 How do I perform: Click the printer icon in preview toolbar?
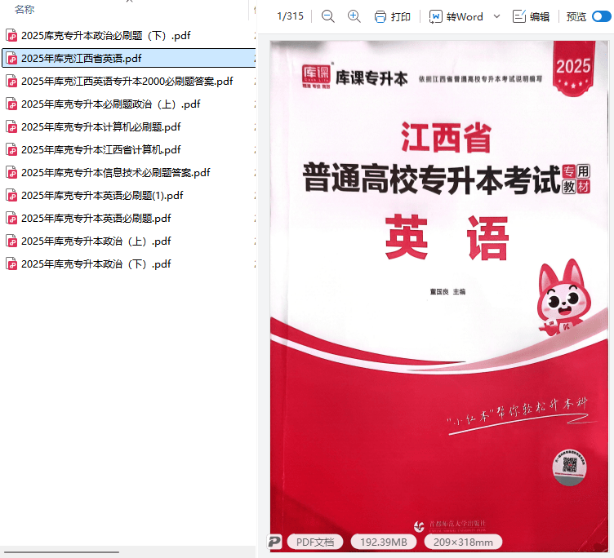[380, 17]
